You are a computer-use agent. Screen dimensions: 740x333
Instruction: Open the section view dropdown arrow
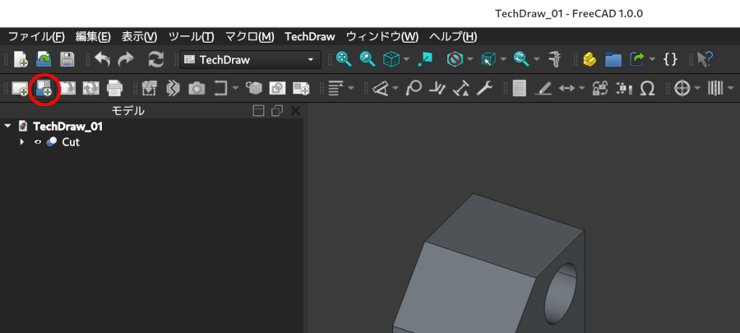pos(235,88)
